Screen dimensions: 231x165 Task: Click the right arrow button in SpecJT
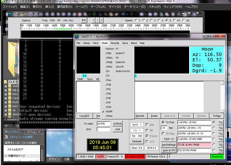point(102,20)
